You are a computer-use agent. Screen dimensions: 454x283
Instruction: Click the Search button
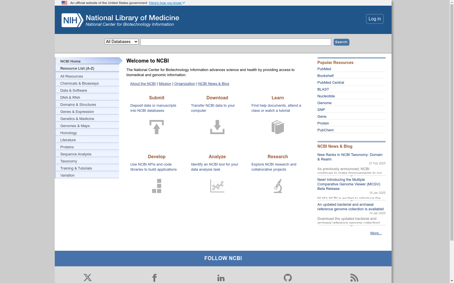click(341, 42)
